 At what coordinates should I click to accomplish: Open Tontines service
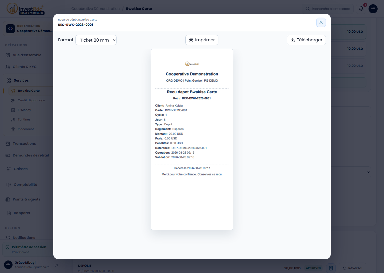coord(24,119)
